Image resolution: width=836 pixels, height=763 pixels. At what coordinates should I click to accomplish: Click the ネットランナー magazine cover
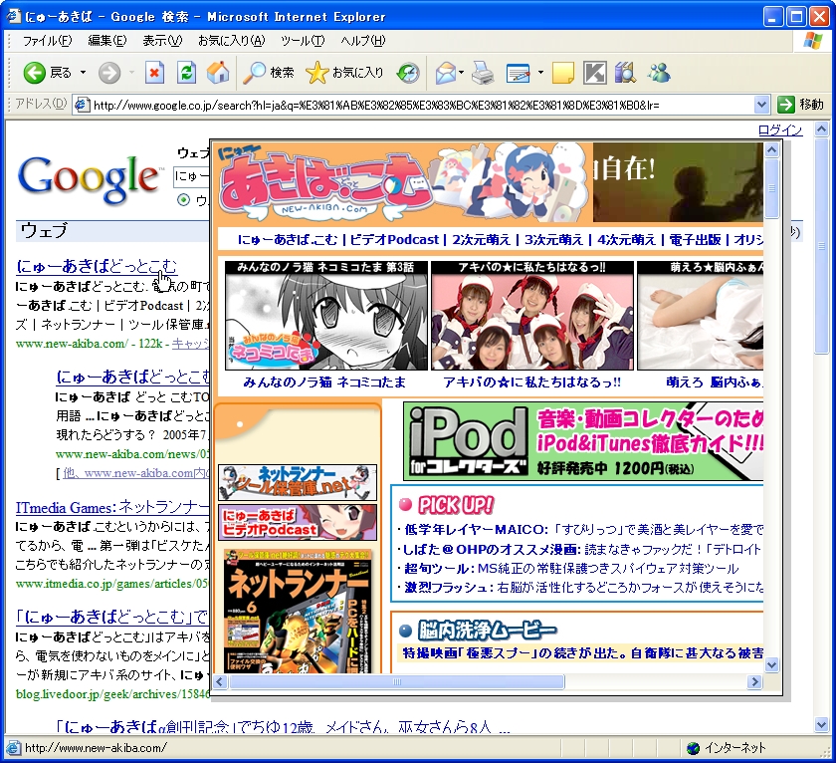tap(298, 611)
